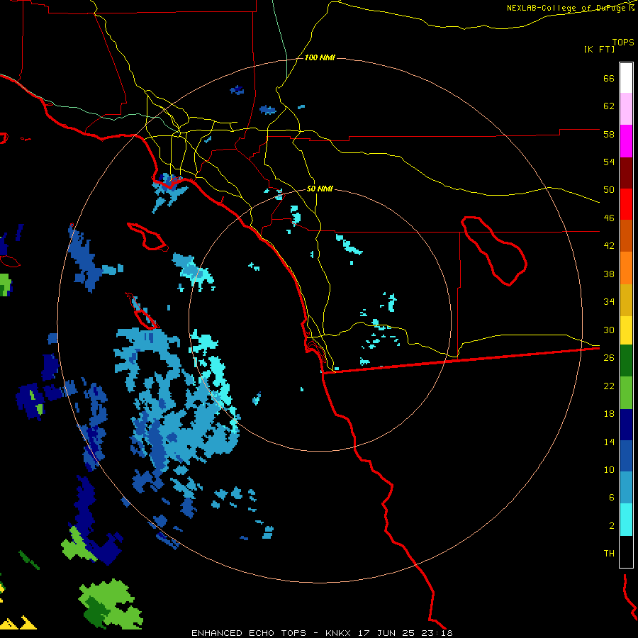638x638 pixels.
Task: Click the legend value "10"
Action: coord(609,469)
